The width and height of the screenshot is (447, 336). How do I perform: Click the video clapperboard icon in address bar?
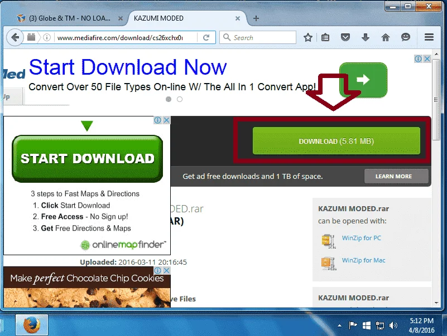coord(31,37)
